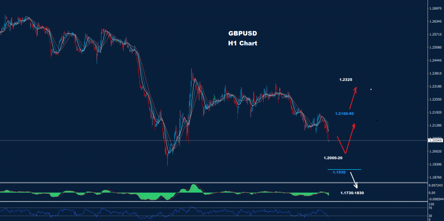Click the 1.21920 price axis value
The height and width of the screenshot is (221, 444).
pyautogui.click(x=435, y=113)
